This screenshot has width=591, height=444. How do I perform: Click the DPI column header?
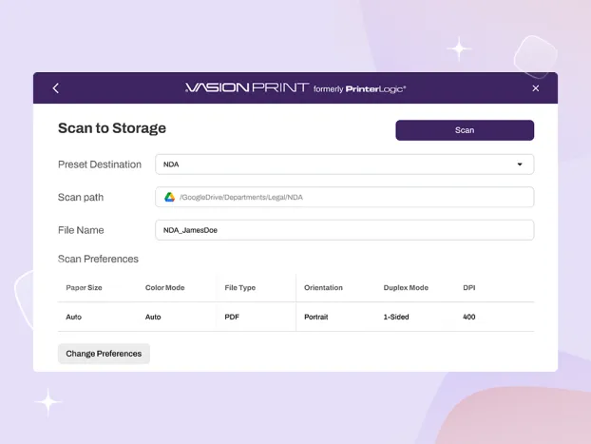[468, 287]
